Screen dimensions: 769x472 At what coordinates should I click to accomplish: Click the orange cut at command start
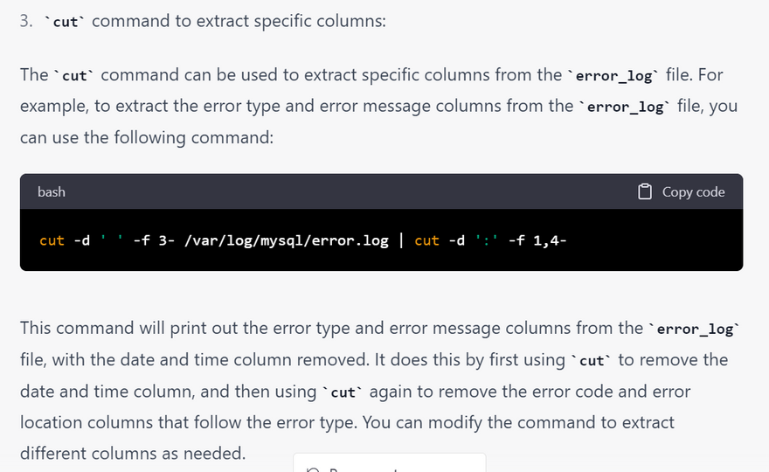[52, 239]
